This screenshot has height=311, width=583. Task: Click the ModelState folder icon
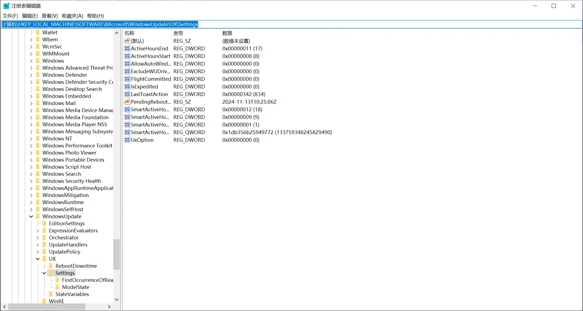tap(57, 287)
